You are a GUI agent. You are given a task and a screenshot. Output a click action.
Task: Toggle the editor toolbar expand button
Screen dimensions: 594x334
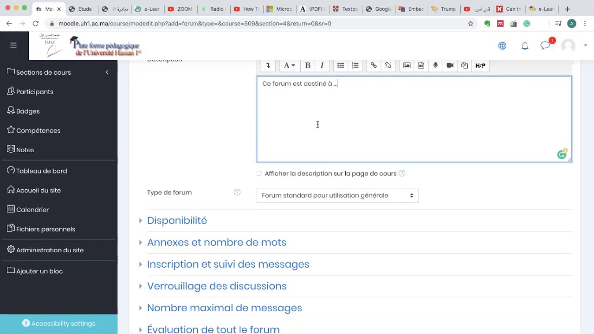tap(268, 65)
